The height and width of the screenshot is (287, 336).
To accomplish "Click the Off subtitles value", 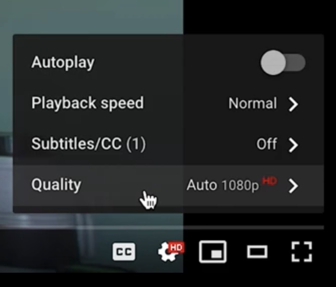I will pos(267,144).
